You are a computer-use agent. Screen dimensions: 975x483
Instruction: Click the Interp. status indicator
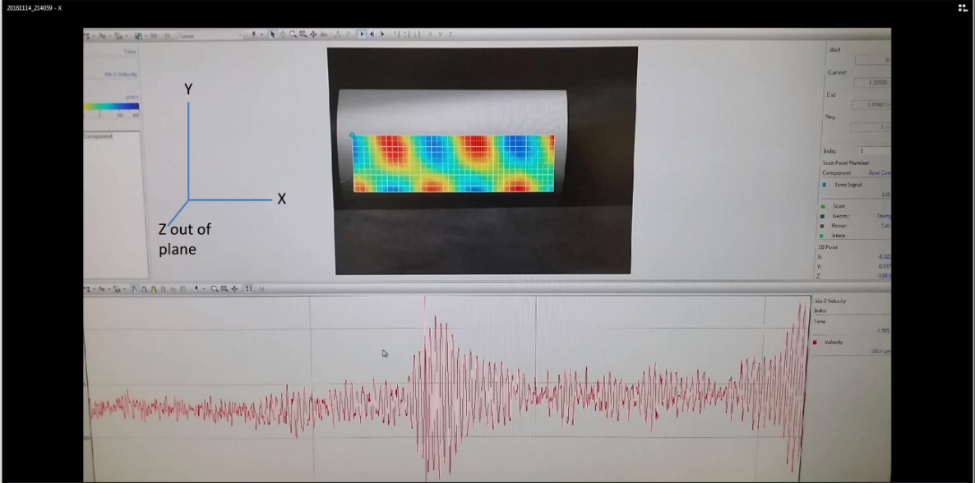click(822, 236)
